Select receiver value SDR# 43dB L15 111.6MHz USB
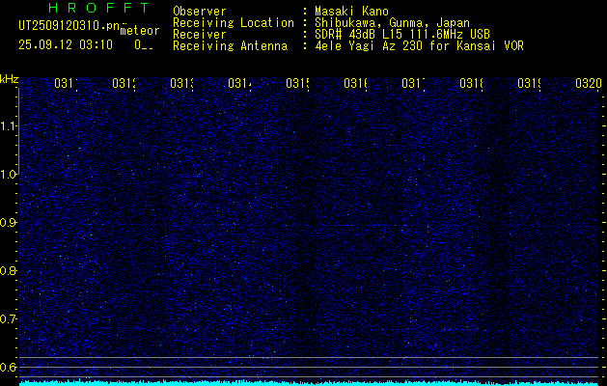The image size is (607, 386). point(402,35)
